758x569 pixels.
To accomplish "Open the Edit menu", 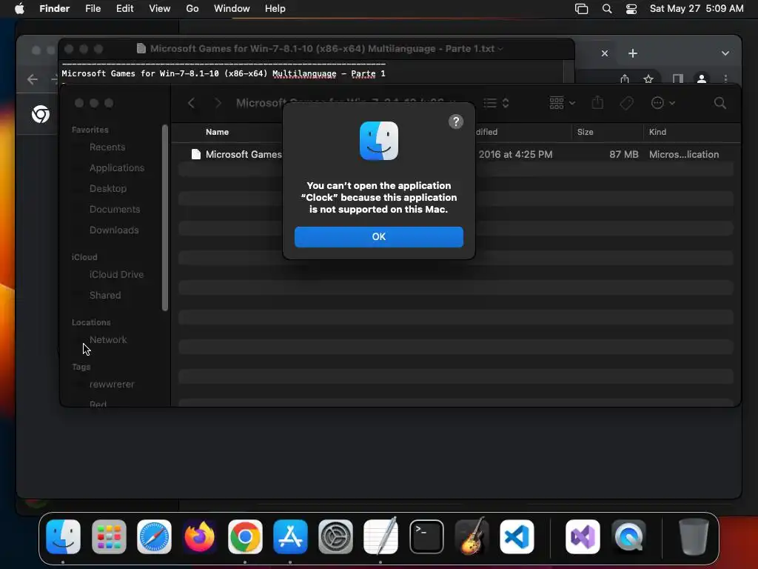I will click(124, 9).
